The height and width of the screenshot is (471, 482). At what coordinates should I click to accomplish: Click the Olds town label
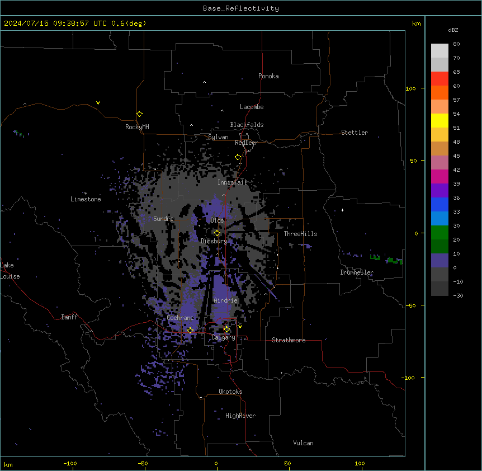pos(217,220)
